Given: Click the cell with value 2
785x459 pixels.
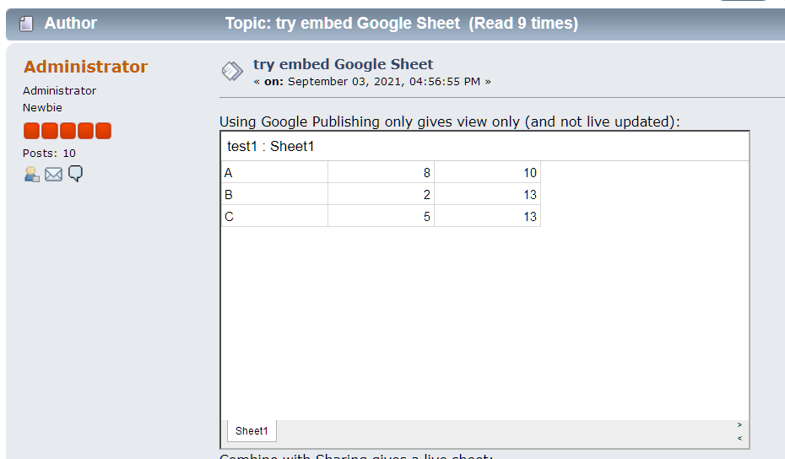Looking at the screenshot, I should click(381, 194).
